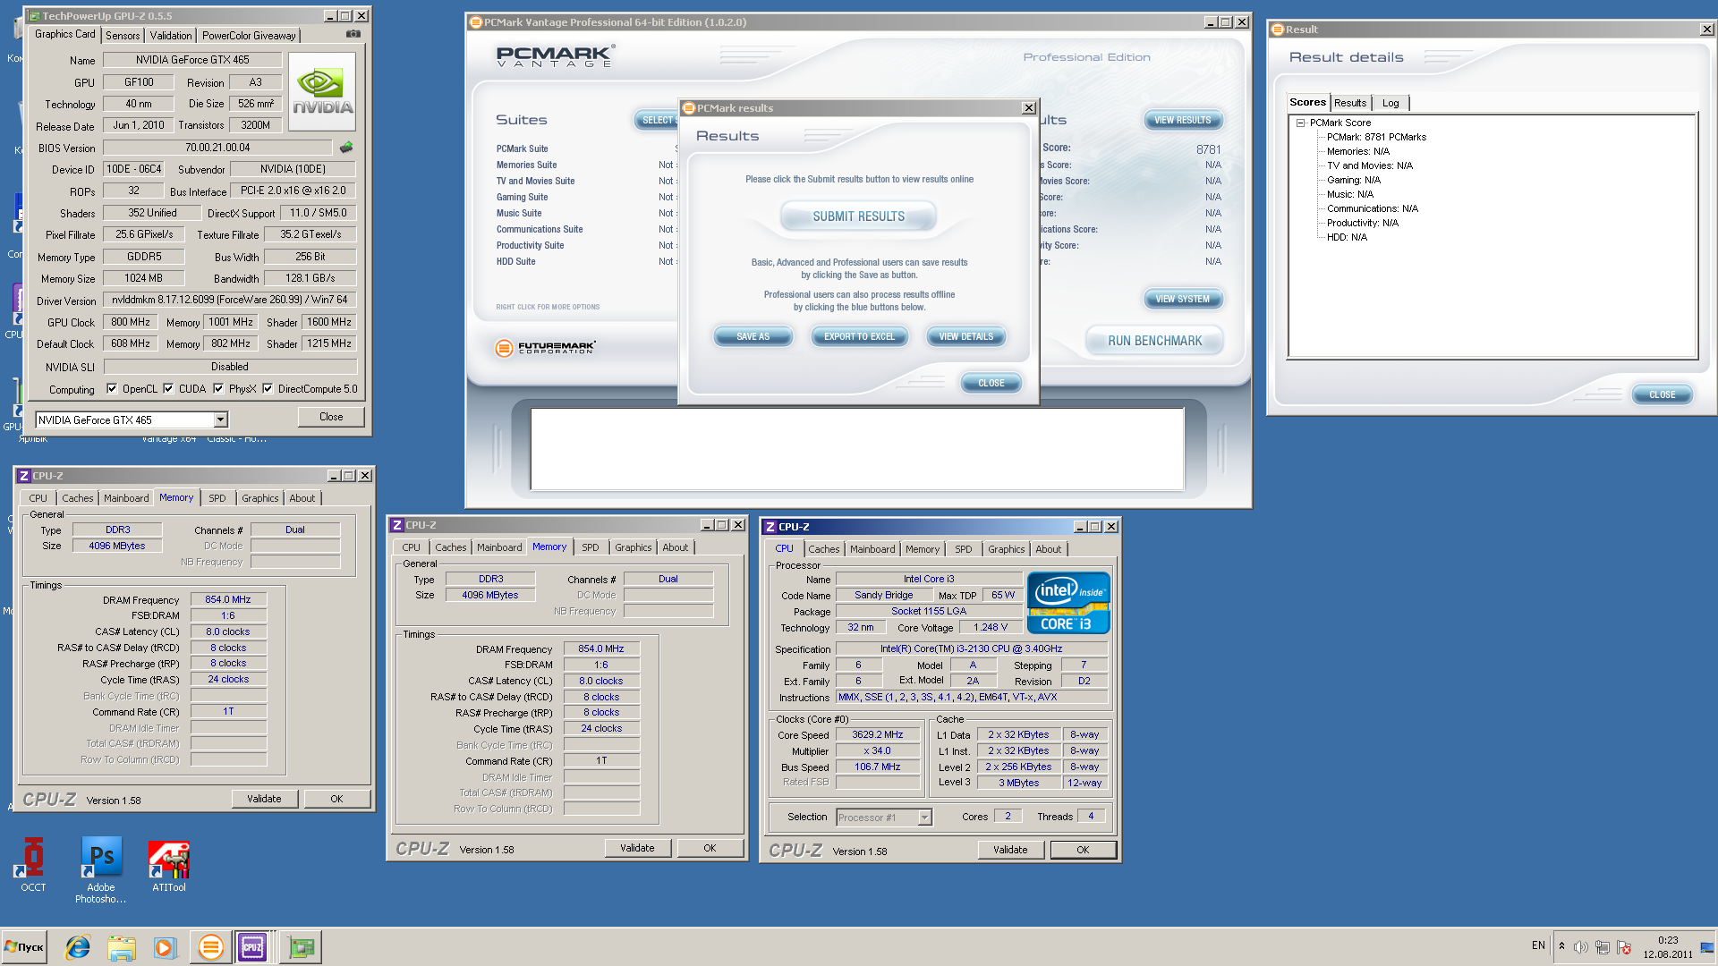Click the Core Speed value 3629.2 MHz

click(x=877, y=735)
